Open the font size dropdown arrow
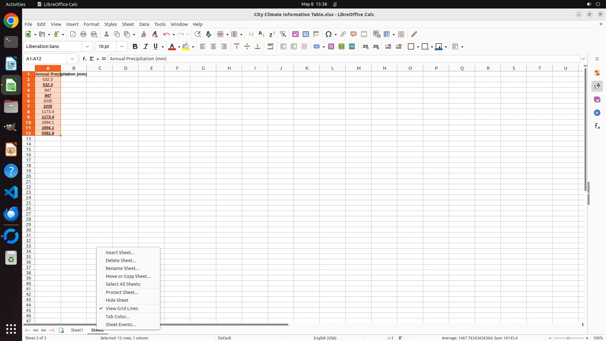Image resolution: width=606 pixels, height=341 pixels. coord(122,47)
